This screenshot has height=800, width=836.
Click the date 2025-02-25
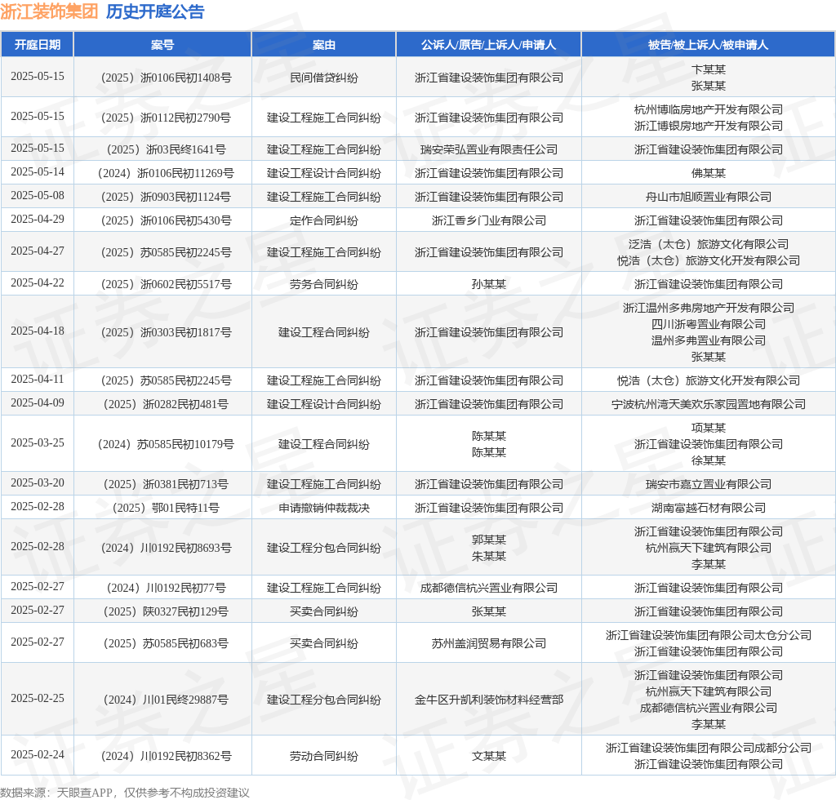(x=38, y=698)
